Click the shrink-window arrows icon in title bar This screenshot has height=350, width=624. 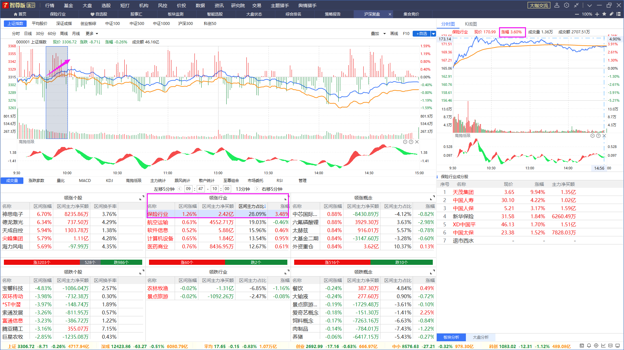tap(576, 5)
